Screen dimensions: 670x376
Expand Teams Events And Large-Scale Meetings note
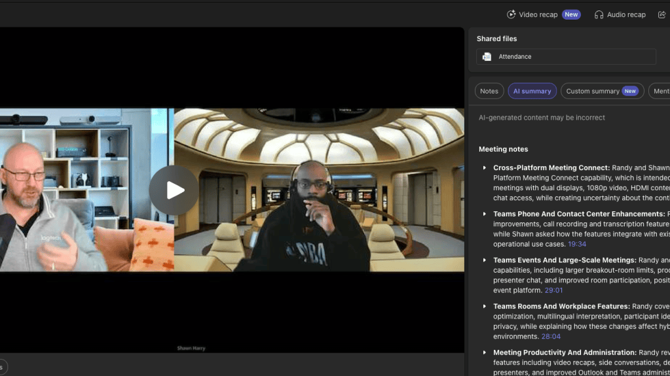(484, 260)
